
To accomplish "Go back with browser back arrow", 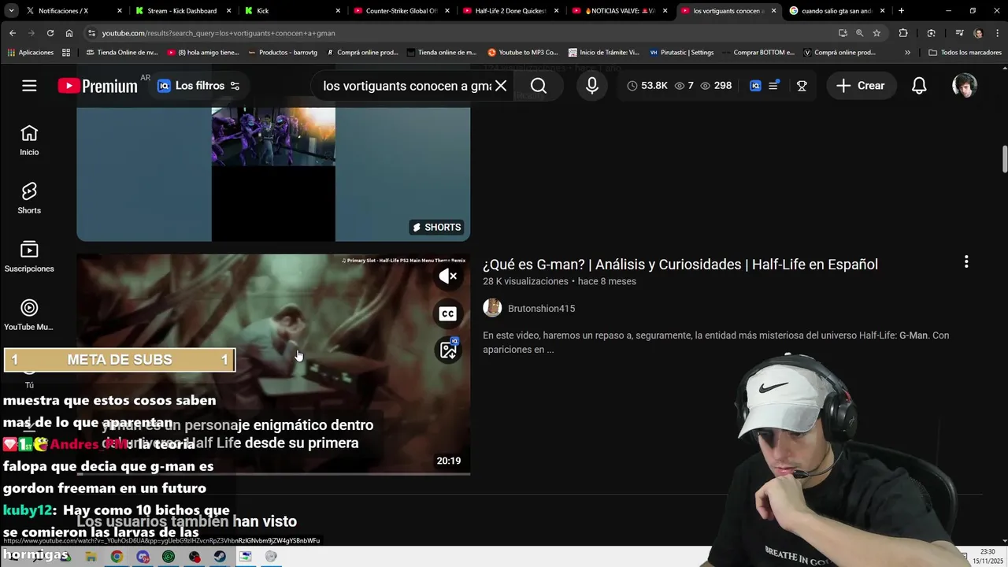I will click(13, 33).
